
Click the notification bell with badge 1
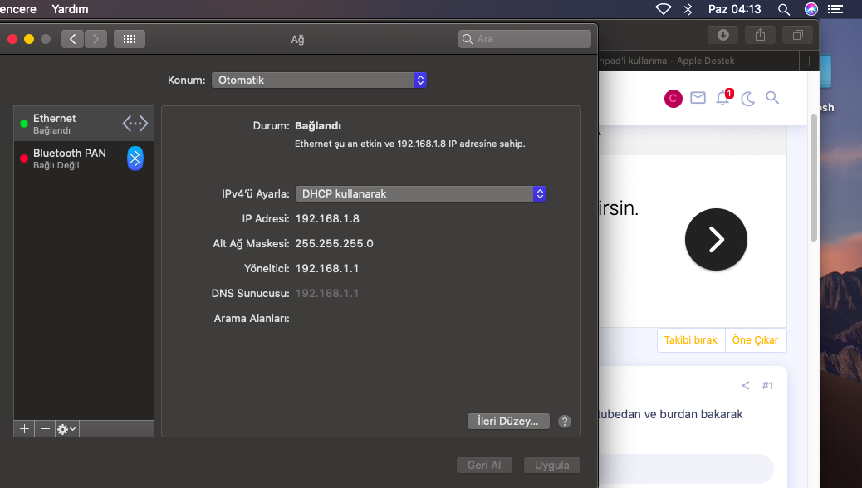point(722,97)
